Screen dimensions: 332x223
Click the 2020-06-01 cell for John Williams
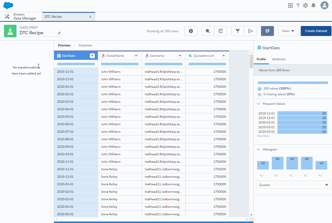76,124
